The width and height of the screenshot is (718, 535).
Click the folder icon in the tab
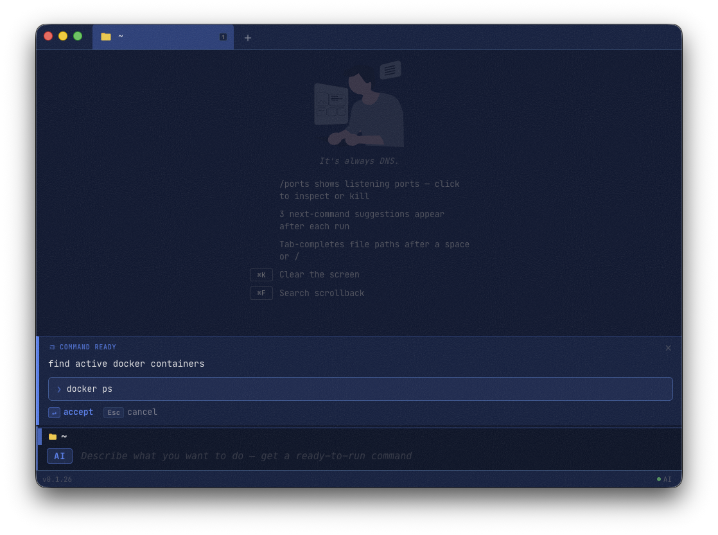click(106, 37)
